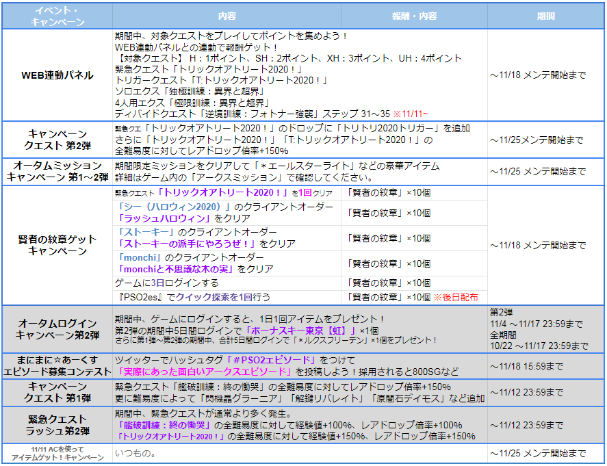Click the blue 「ストーキー」 client name
Viewport: 607px width, 466px height.
(x=146, y=232)
